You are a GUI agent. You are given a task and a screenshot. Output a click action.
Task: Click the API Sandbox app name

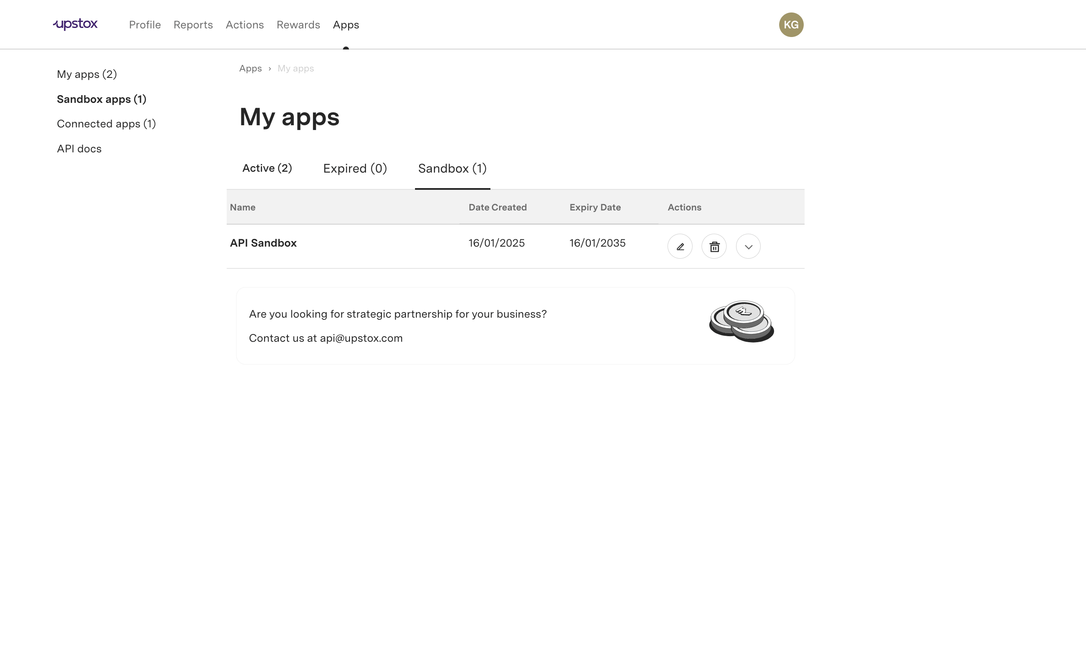click(263, 243)
